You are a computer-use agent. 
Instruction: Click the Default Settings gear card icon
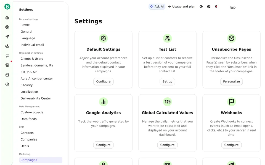click(104, 38)
